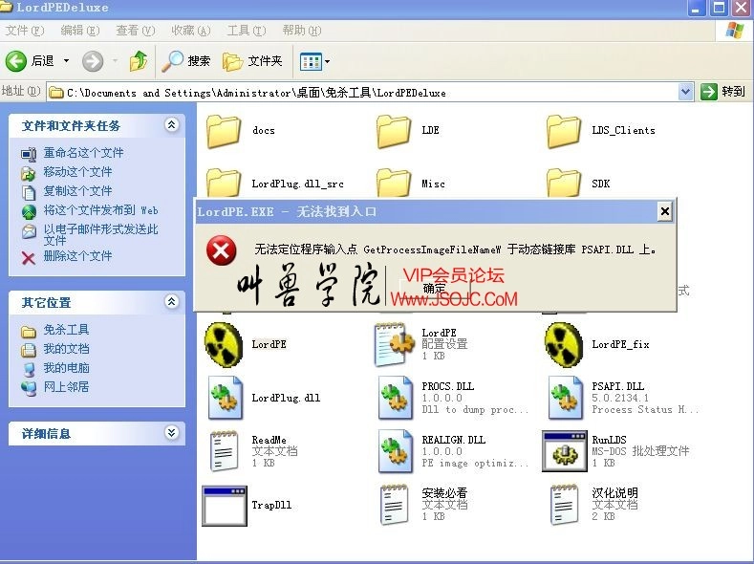Go up one folder level
754x564 pixels.
(139, 61)
